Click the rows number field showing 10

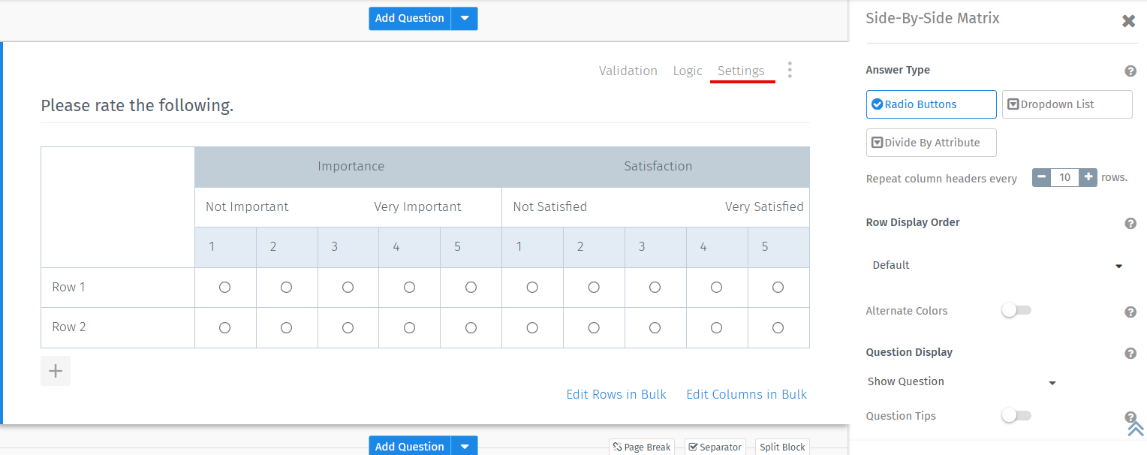[1064, 177]
